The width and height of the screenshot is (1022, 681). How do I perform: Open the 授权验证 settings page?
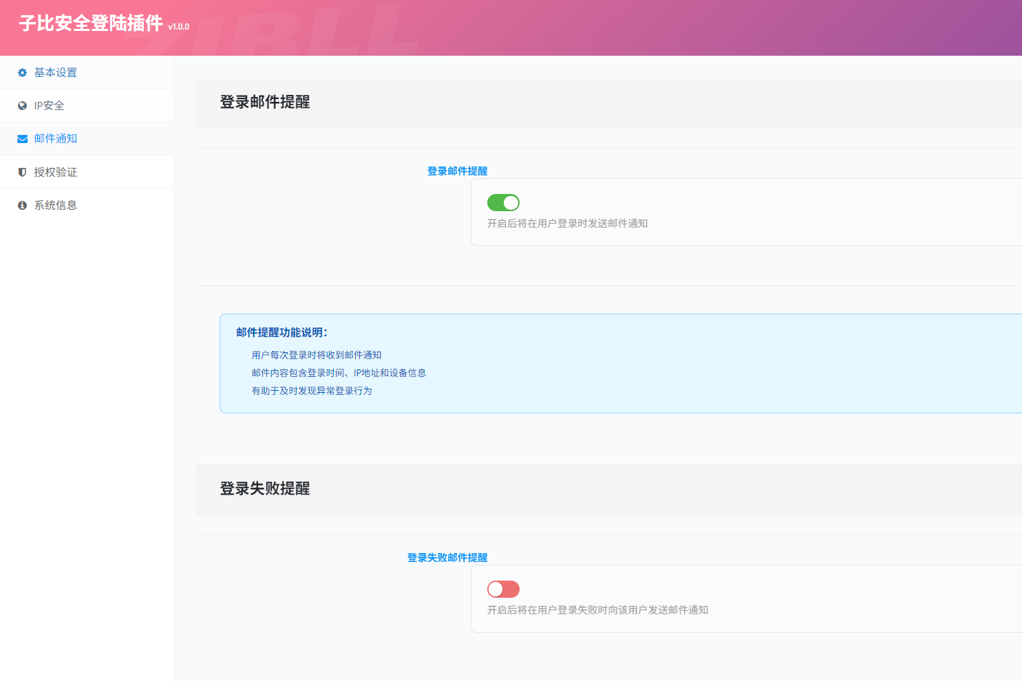click(x=55, y=172)
